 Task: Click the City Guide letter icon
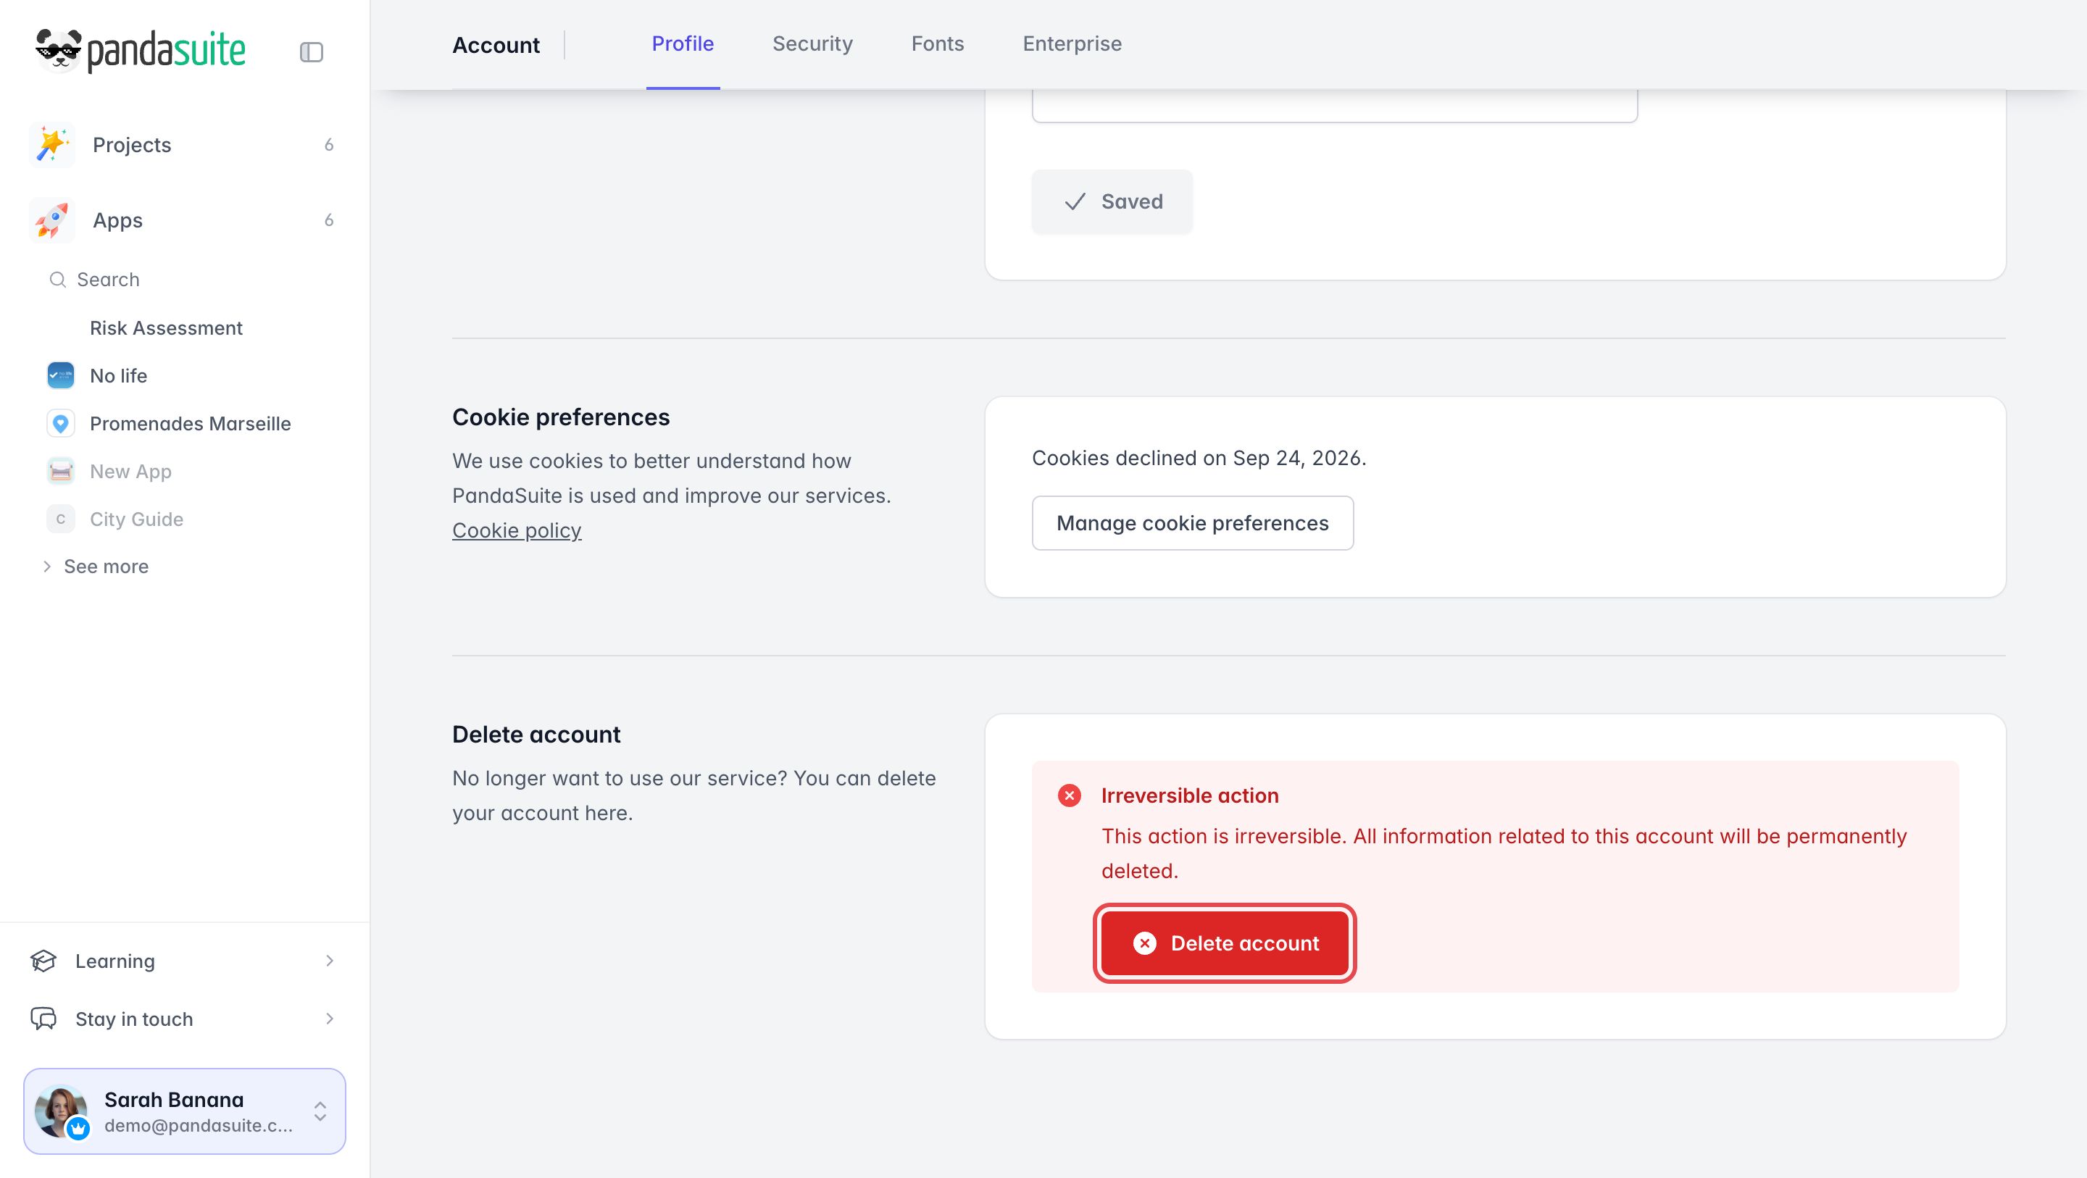(x=61, y=519)
